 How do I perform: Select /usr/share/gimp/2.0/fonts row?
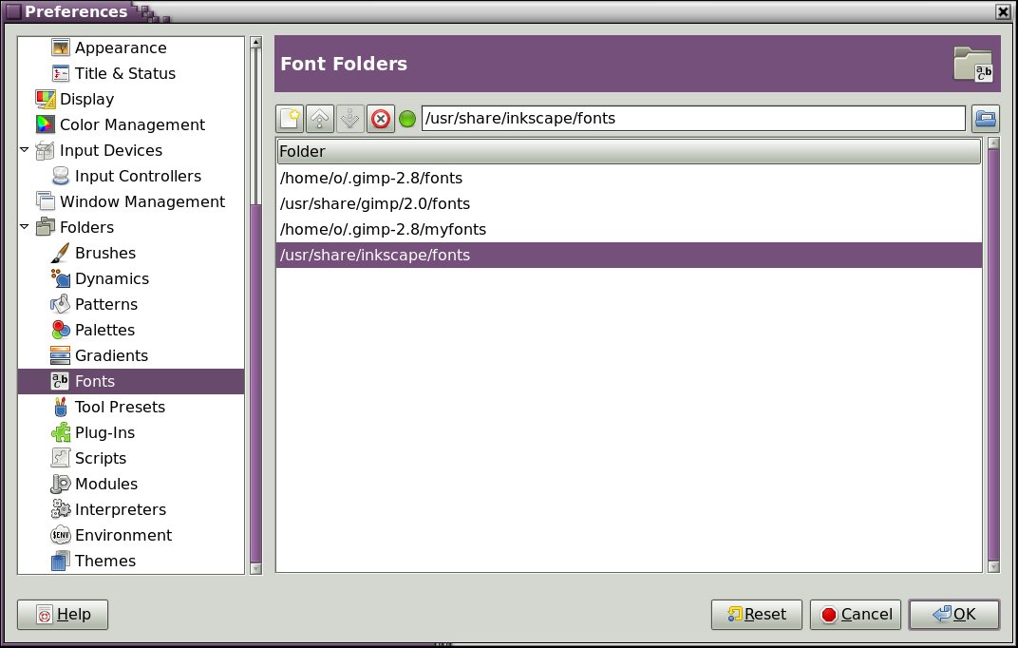click(629, 204)
